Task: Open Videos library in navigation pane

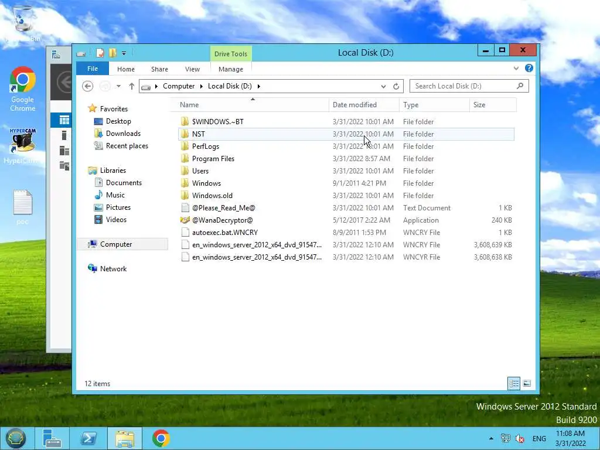Action: [116, 219]
